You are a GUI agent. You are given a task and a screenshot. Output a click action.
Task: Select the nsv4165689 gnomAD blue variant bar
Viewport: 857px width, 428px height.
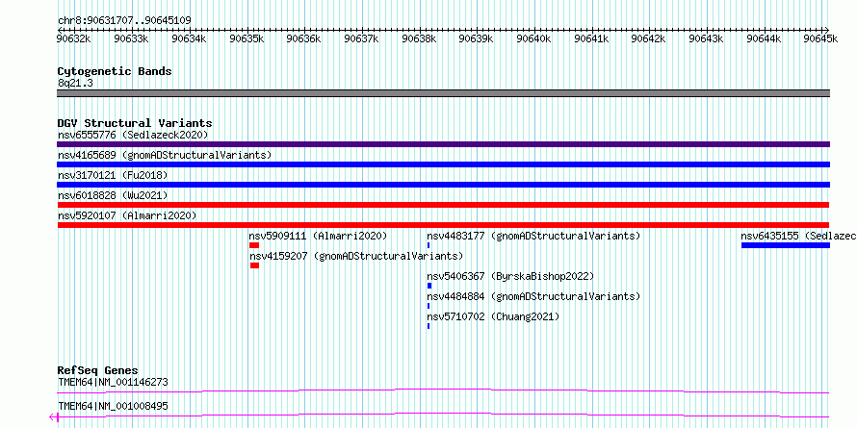tap(443, 164)
